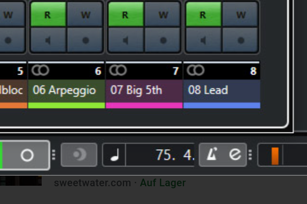Record-enable the 06 Arpeggio channel

coord(85,40)
